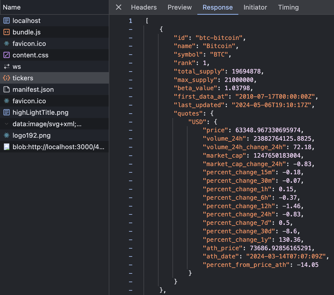The height and width of the screenshot is (295, 334).
Task: Select the logo192.png request
Action: point(54,135)
